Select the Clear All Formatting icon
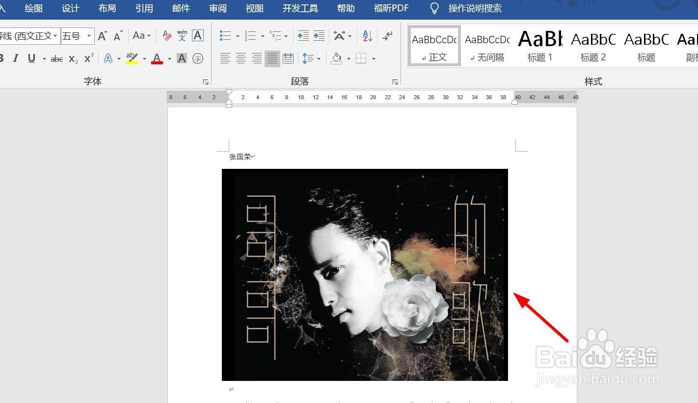 click(x=166, y=35)
